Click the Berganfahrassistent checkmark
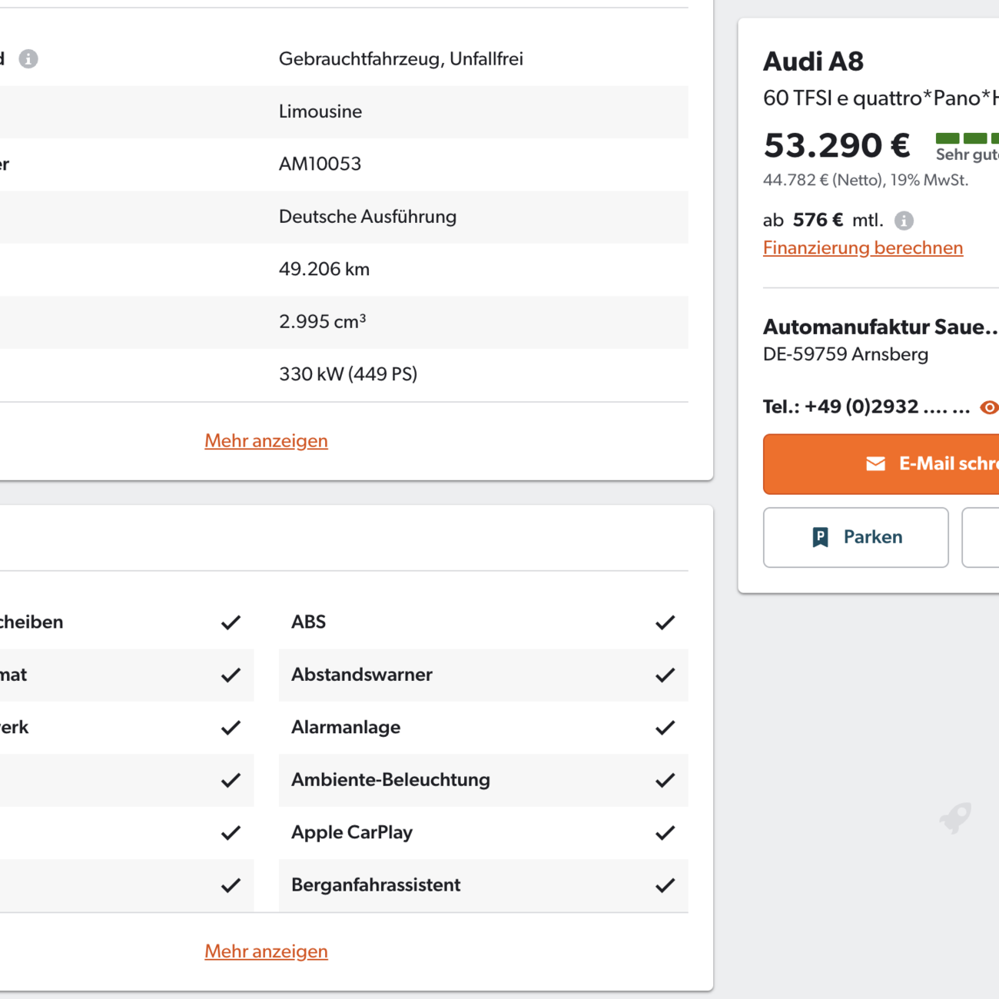999x999 pixels. point(665,885)
